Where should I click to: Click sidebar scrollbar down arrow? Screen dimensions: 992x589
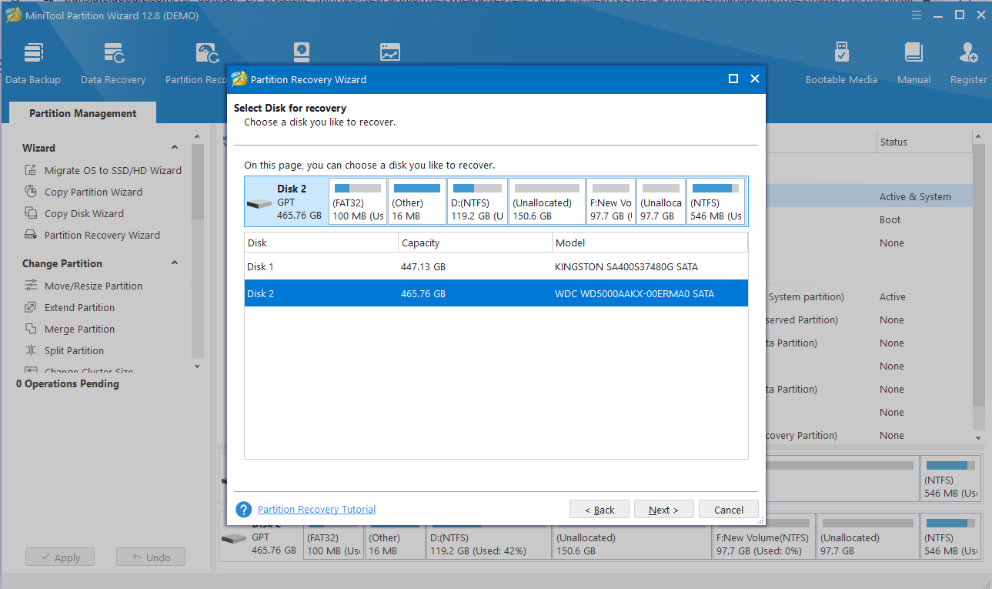[197, 366]
